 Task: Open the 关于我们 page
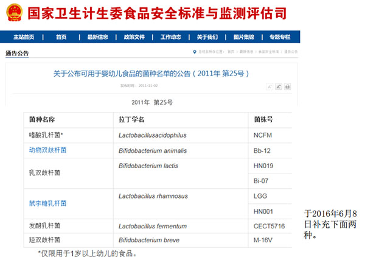click(x=207, y=37)
